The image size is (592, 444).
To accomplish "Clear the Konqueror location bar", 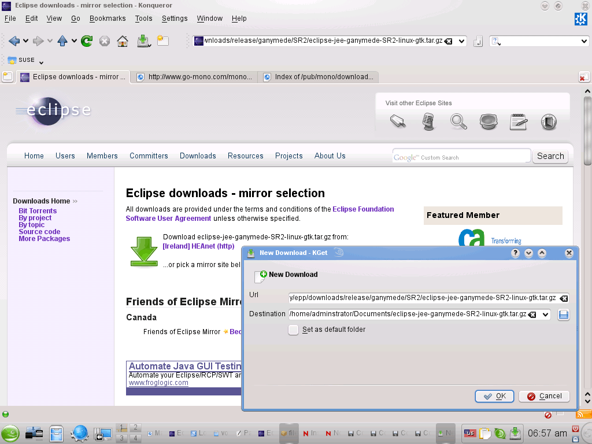I will click(449, 41).
